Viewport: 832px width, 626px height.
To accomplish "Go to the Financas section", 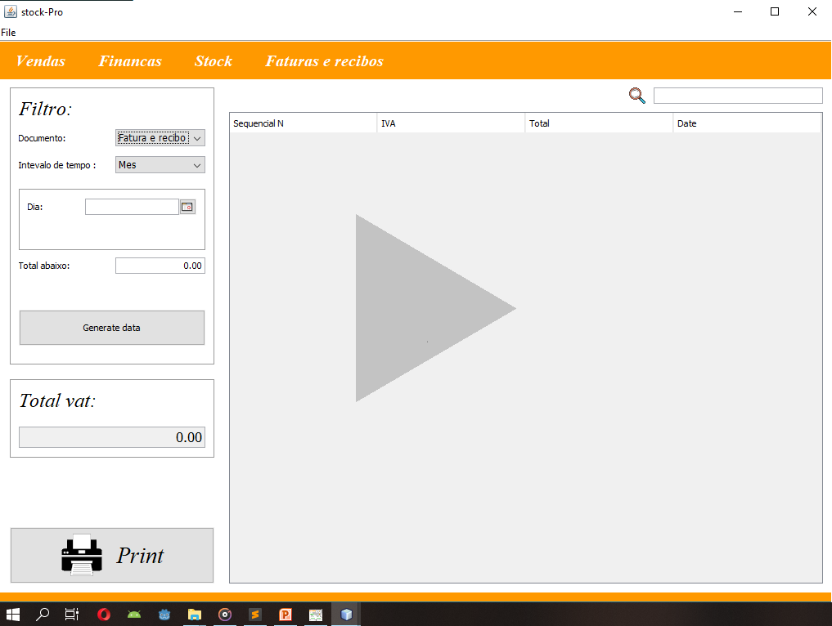I will point(130,61).
